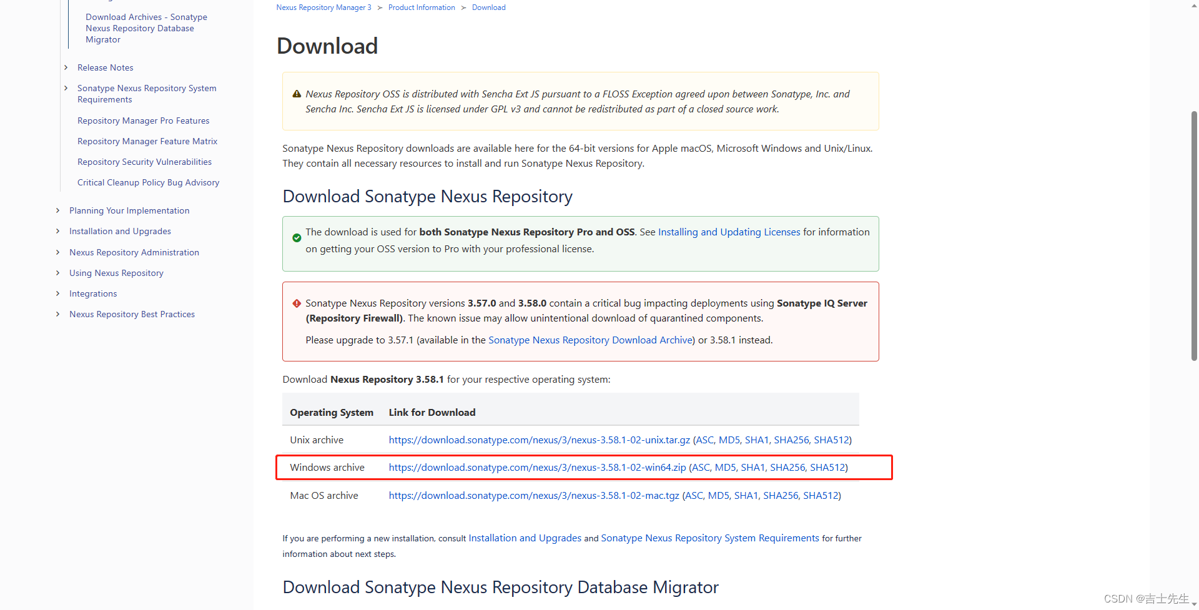Viewport: 1199px width, 610px height.
Task: Go to Product Information breadcrumb
Action: [x=422, y=7]
